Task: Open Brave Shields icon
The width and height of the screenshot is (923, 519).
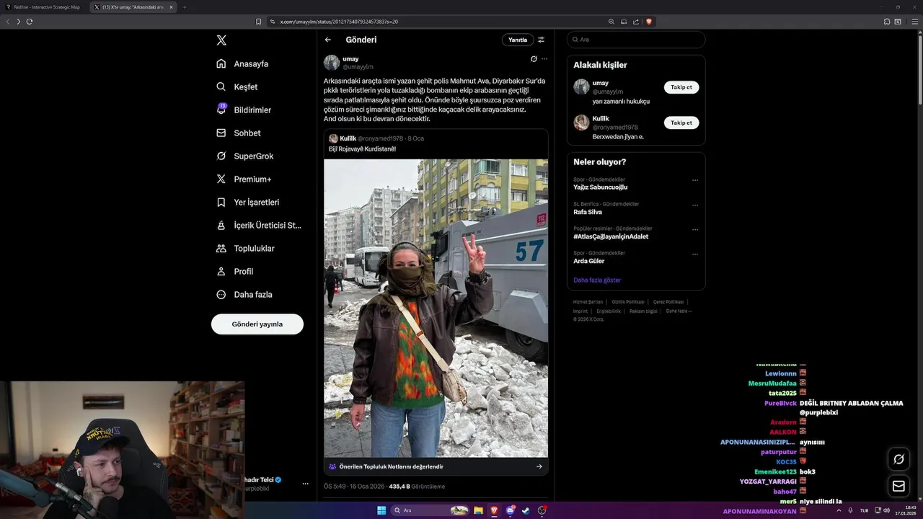Action: point(649,22)
